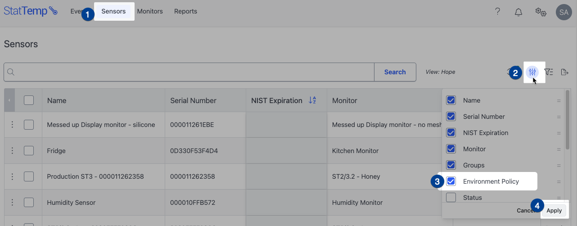Uncheck the Monitor column checkbox
Image resolution: width=577 pixels, height=226 pixels.
pos(451,149)
